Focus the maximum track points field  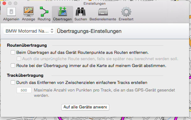click(24, 90)
